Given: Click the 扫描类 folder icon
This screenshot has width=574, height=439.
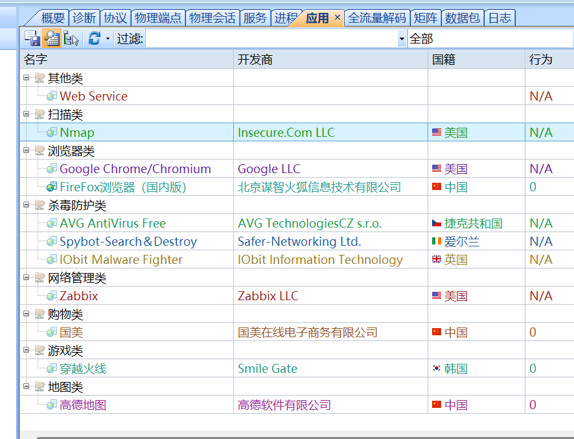Looking at the screenshot, I should point(40,114).
